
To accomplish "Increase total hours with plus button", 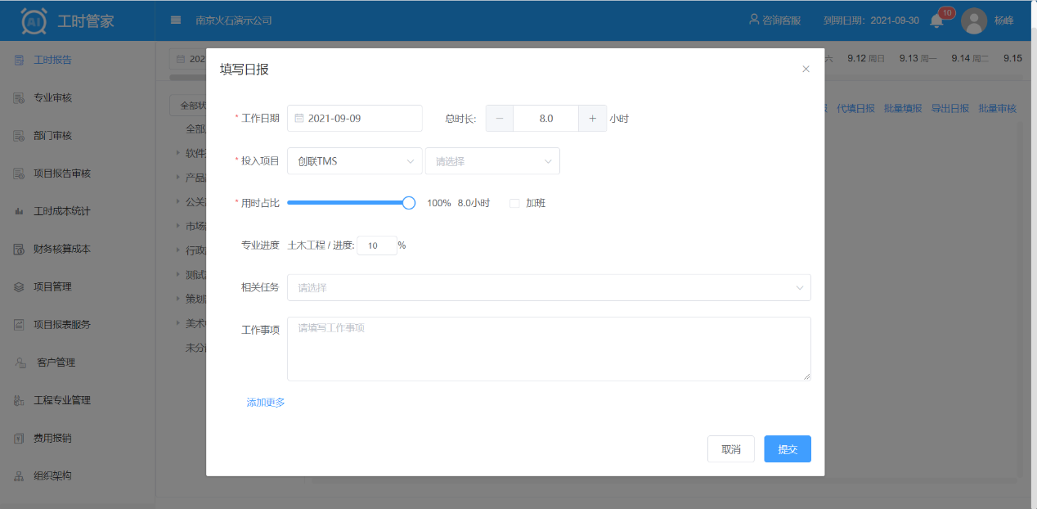I will (592, 118).
